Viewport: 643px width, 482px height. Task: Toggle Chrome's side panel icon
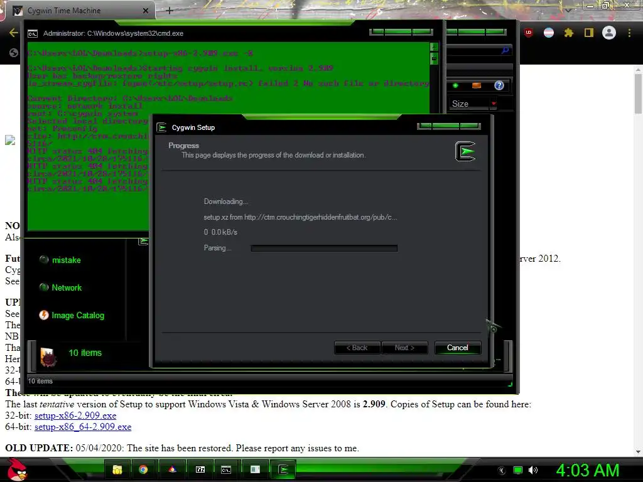tap(589, 33)
